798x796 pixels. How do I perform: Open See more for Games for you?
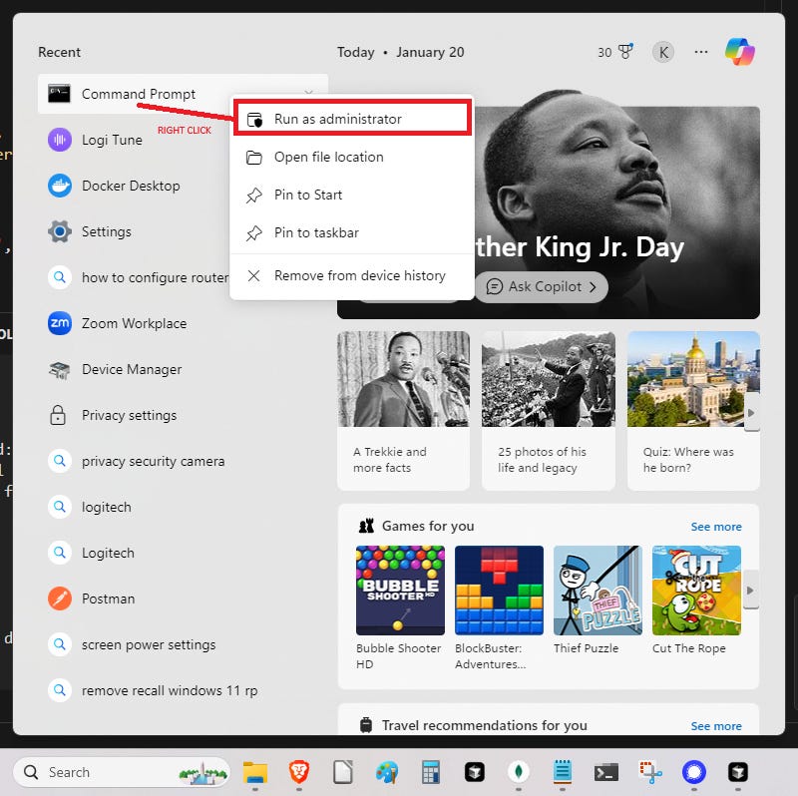tap(716, 527)
